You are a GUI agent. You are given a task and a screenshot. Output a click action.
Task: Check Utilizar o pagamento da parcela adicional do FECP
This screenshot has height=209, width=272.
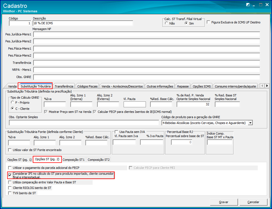10,168
